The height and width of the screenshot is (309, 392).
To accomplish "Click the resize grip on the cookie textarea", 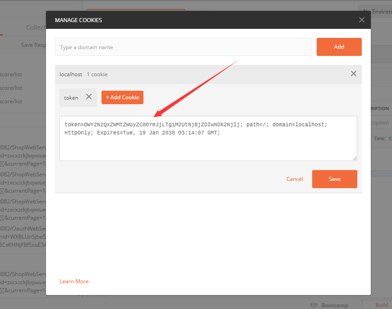I will (x=355, y=157).
